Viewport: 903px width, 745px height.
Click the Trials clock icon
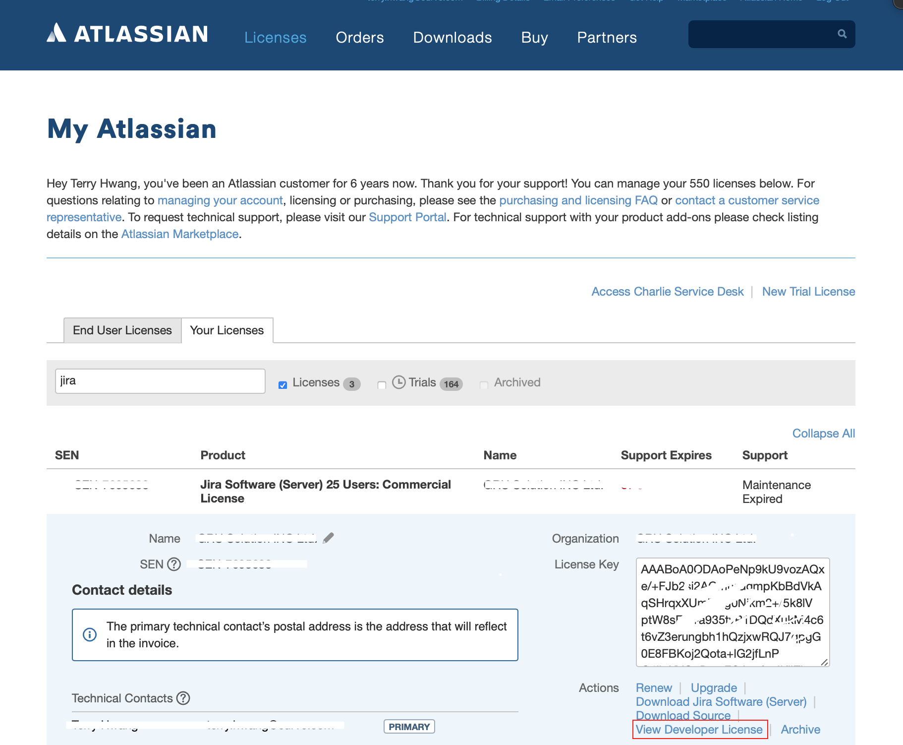[399, 382]
